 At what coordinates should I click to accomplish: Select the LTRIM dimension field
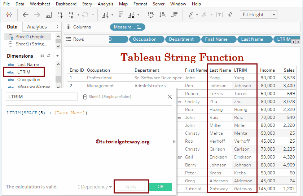(x=24, y=72)
